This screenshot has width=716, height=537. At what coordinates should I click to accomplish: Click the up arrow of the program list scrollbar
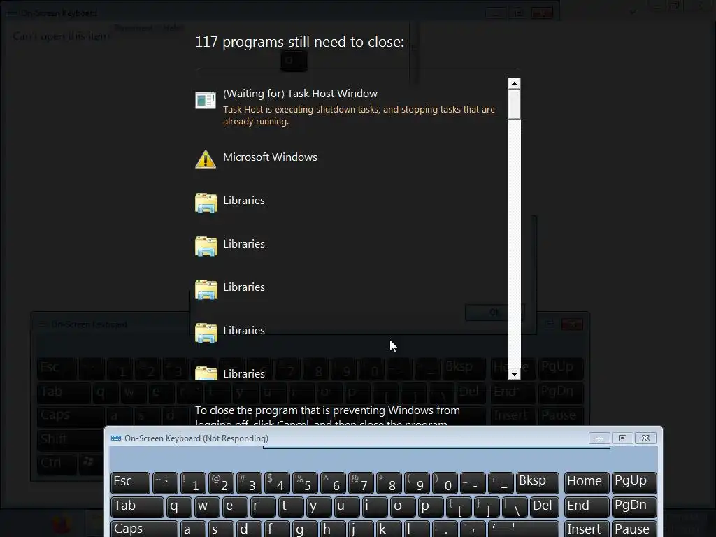click(x=514, y=83)
